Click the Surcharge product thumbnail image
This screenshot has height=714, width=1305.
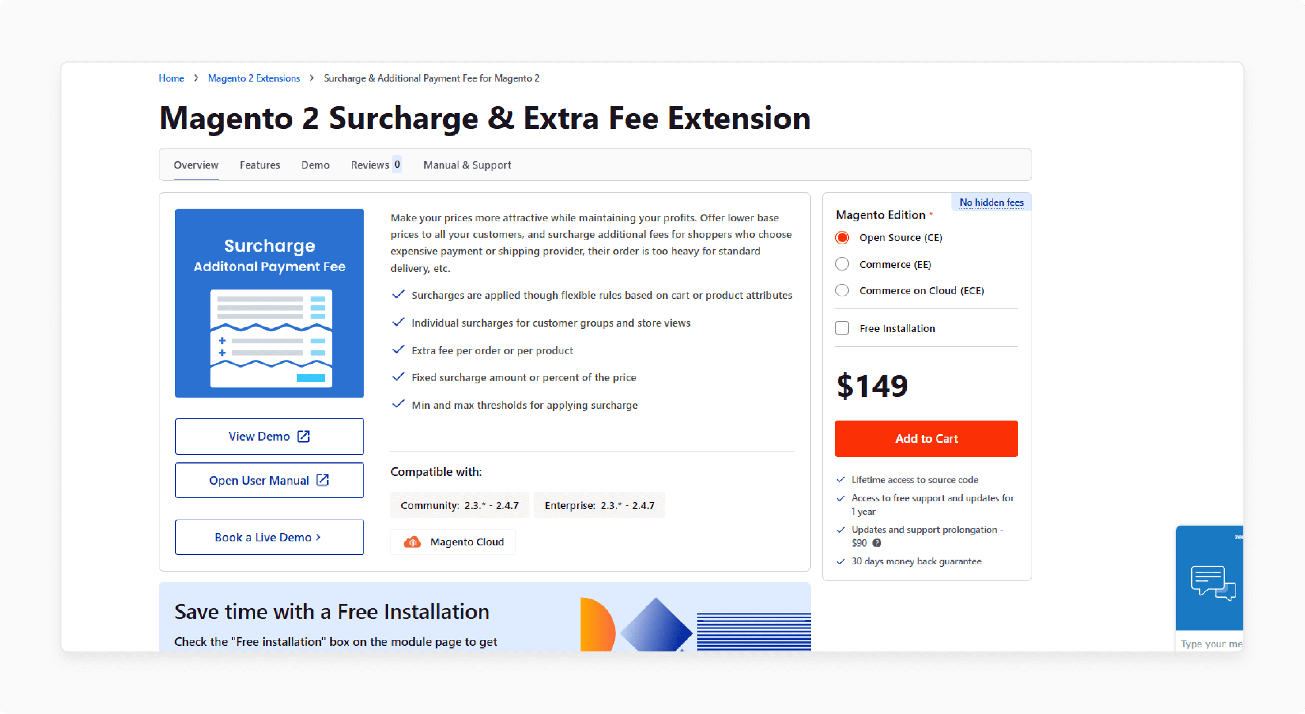coord(268,303)
